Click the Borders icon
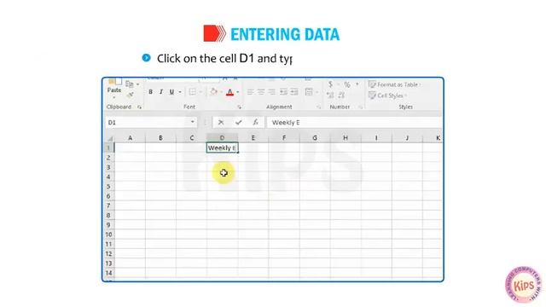Screen dimensions: 546x307 click(x=192, y=92)
